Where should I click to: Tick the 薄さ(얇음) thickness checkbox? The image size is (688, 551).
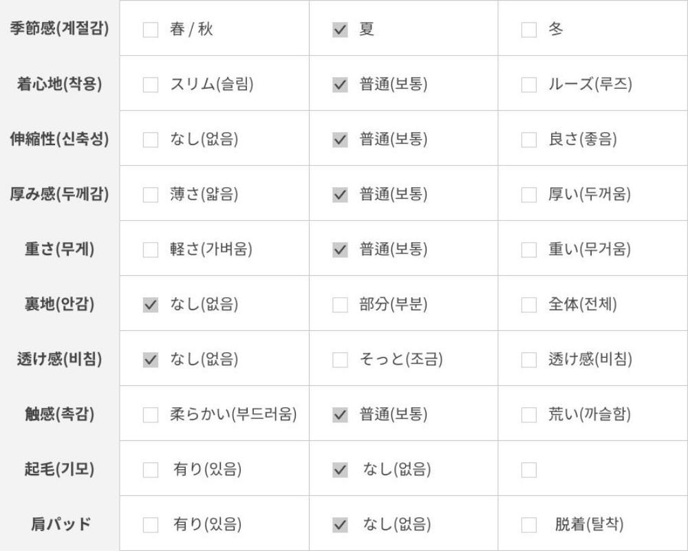150,195
